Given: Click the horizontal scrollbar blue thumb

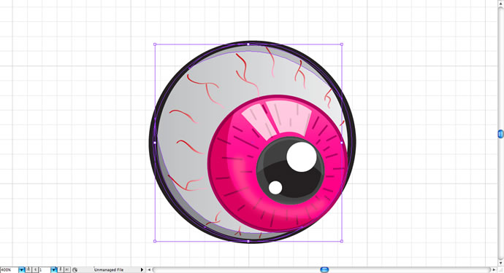Looking at the screenshot, I should pyautogui.click(x=324, y=270).
